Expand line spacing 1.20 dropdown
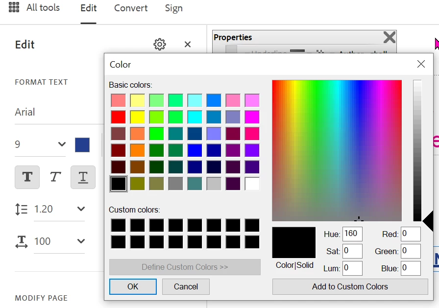This screenshot has height=308, width=439. [81, 209]
